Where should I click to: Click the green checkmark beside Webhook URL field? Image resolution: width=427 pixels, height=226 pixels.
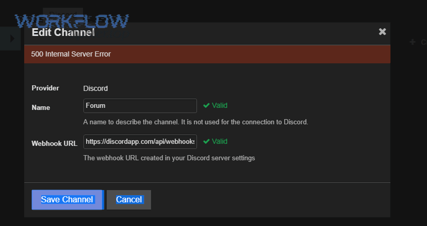click(x=206, y=141)
